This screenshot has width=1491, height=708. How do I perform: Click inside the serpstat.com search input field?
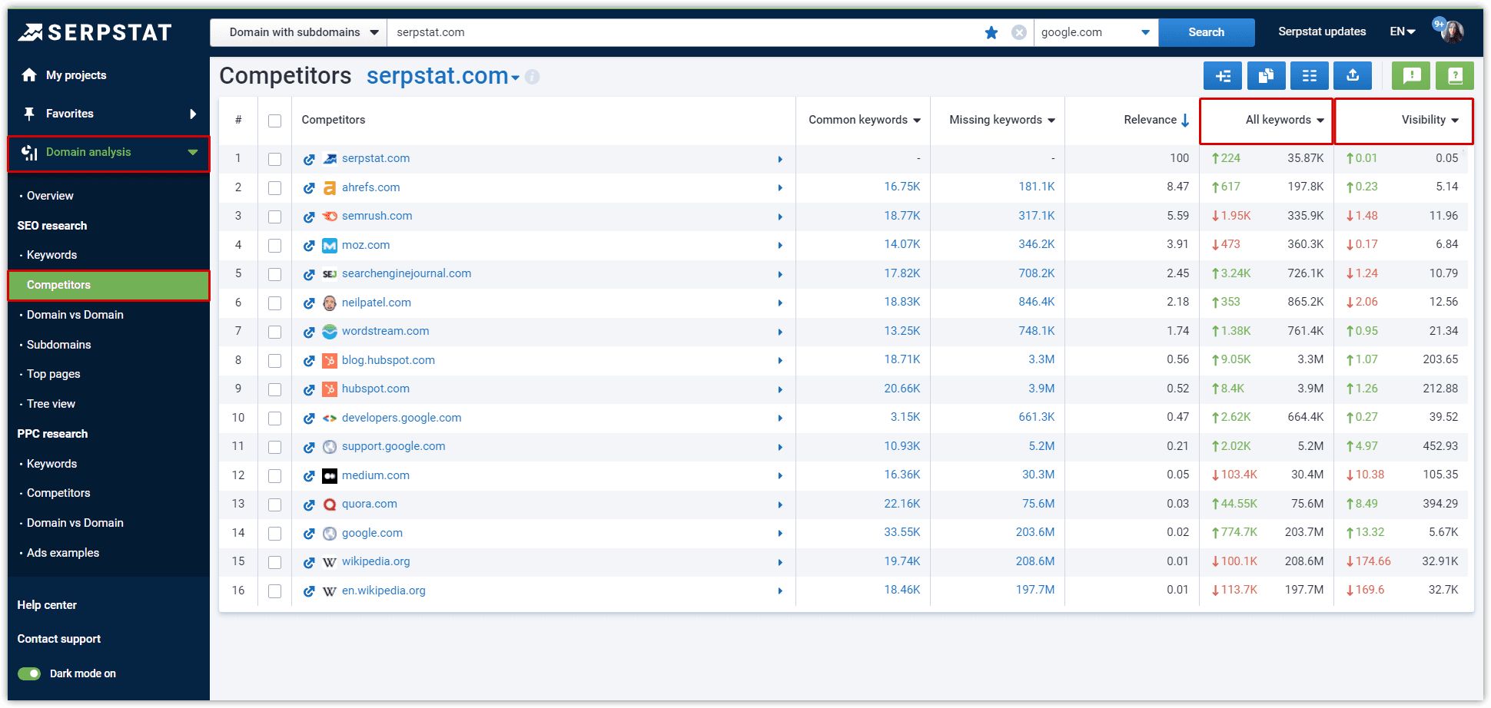(684, 32)
